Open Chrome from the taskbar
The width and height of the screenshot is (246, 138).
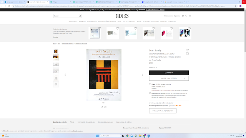pos(127,136)
